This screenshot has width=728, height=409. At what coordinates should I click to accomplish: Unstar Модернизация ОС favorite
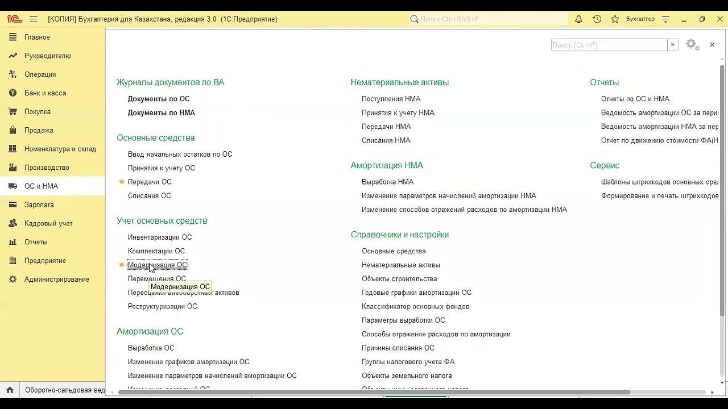click(x=121, y=265)
